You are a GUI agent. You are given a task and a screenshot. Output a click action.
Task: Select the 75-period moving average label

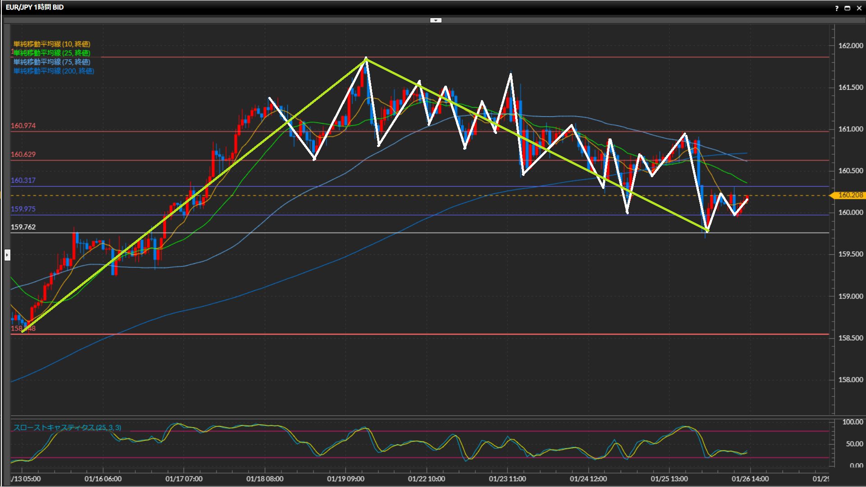tap(52, 62)
